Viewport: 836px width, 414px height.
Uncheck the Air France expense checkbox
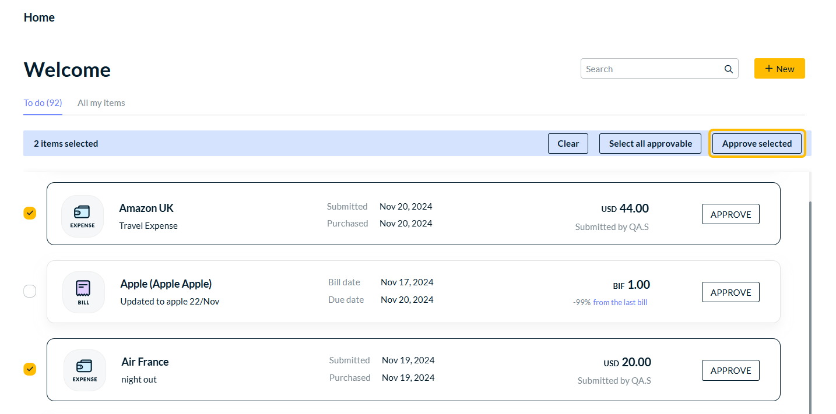[30, 369]
